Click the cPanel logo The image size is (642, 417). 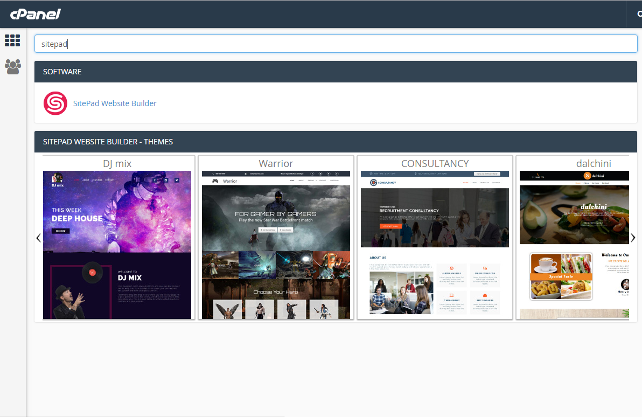click(x=36, y=14)
